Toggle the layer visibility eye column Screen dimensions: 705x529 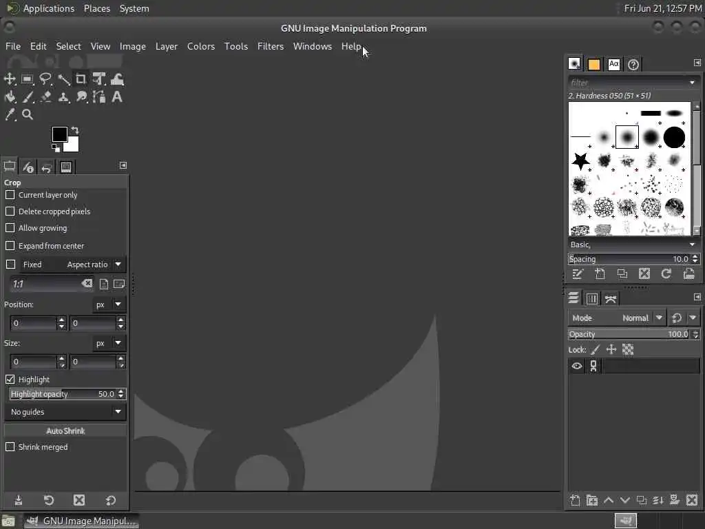[577, 366]
